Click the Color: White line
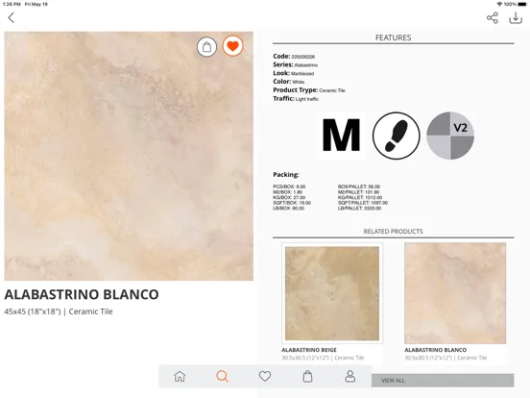This screenshot has height=398, width=530. (289, 82)
